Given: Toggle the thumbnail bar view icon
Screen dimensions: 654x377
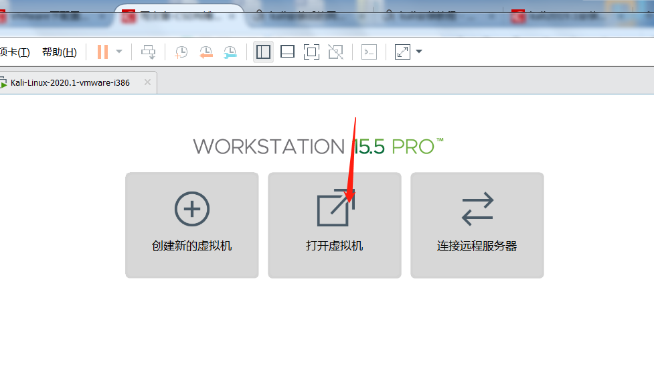Looking at the screenshot, I should 287,52.
